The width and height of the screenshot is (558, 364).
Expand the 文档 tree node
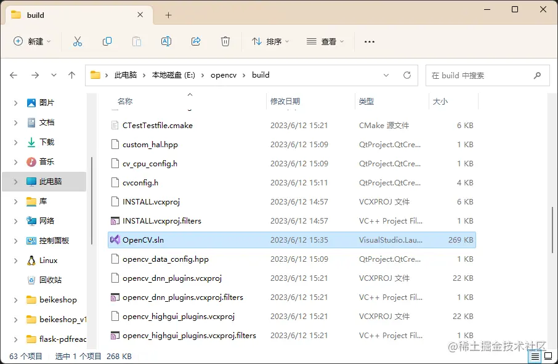(15, 123)
